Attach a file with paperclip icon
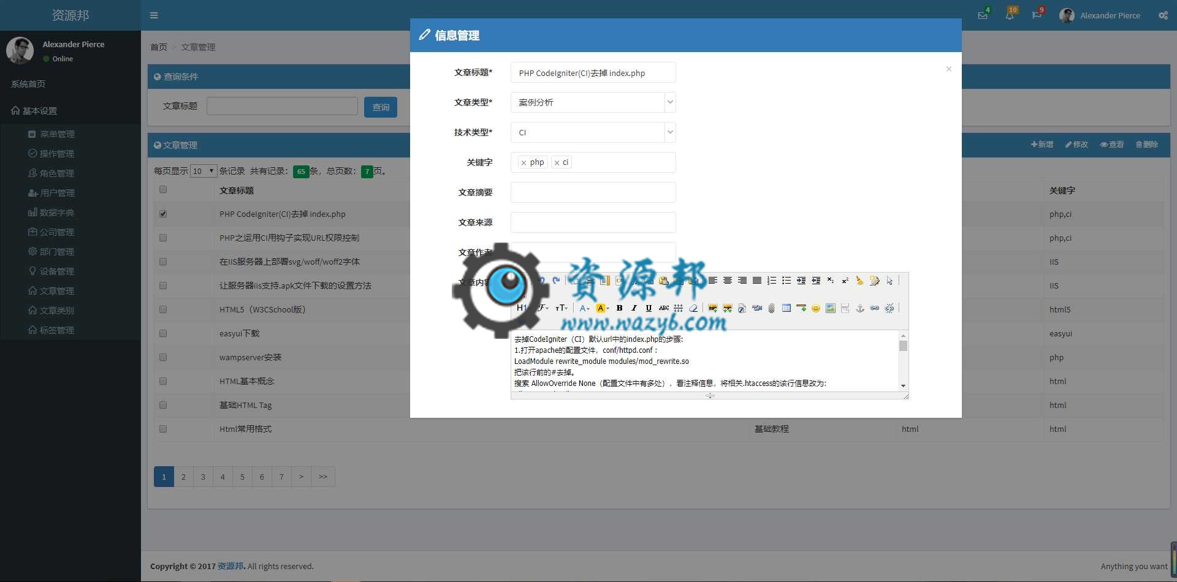Viewport: 1177px width, 582px height. (x=772, y=308)
